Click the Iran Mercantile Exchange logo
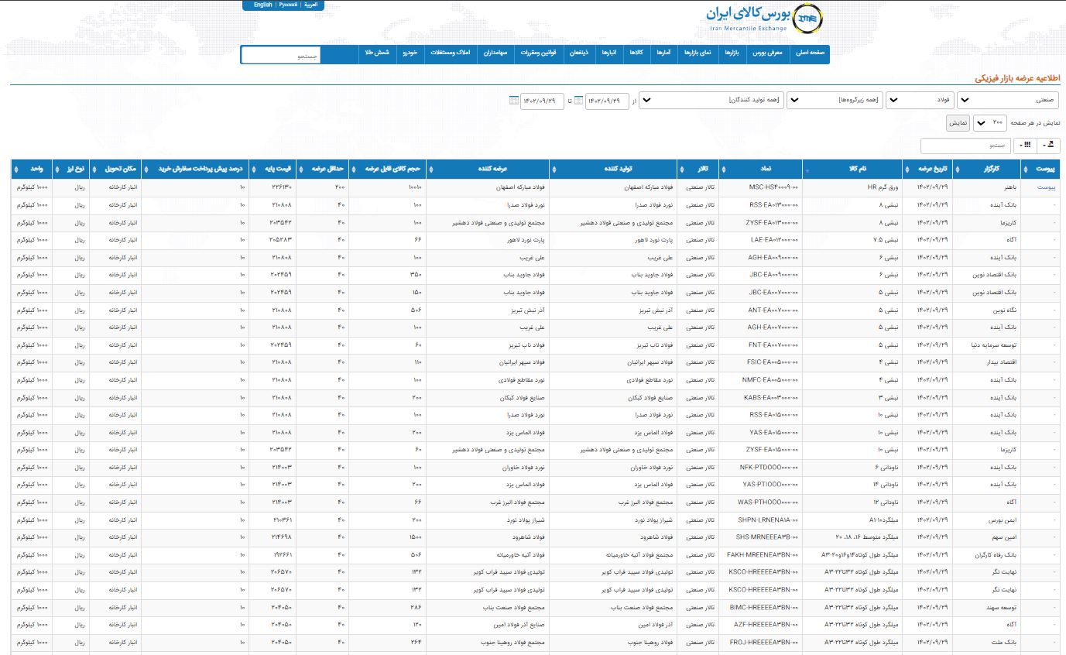This screenshot has height=655, width=1066. point(764,19)
